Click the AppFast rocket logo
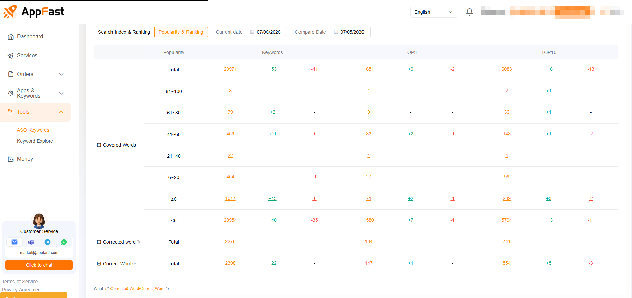 click(x=10, y=12)
